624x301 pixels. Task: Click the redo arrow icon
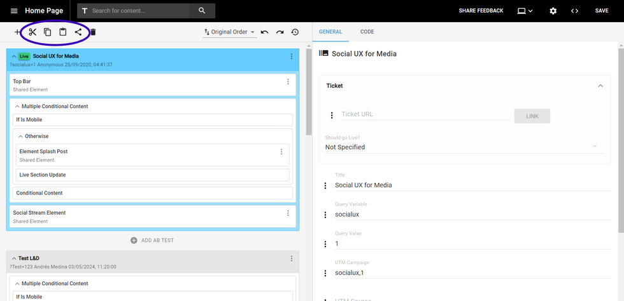point(280,32)
